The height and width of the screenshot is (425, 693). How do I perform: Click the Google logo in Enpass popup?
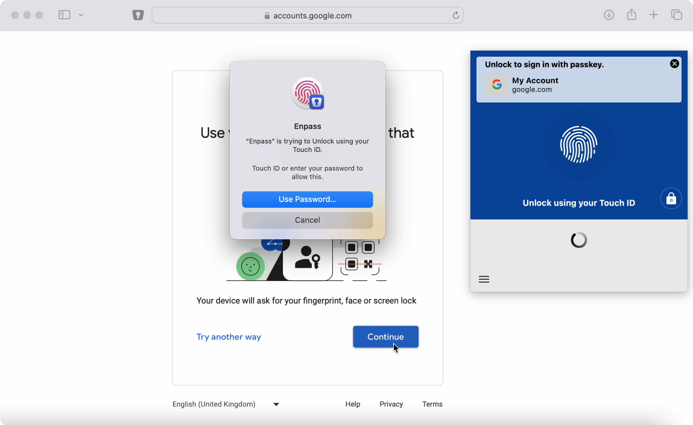pos(497,84)
